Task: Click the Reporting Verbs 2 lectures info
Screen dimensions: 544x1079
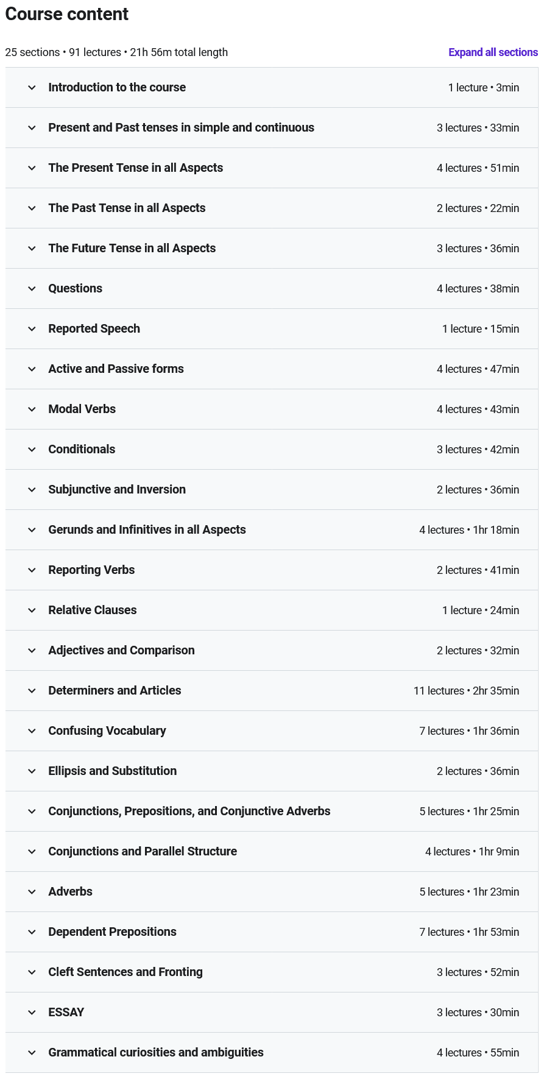Action: pos(478,570)
